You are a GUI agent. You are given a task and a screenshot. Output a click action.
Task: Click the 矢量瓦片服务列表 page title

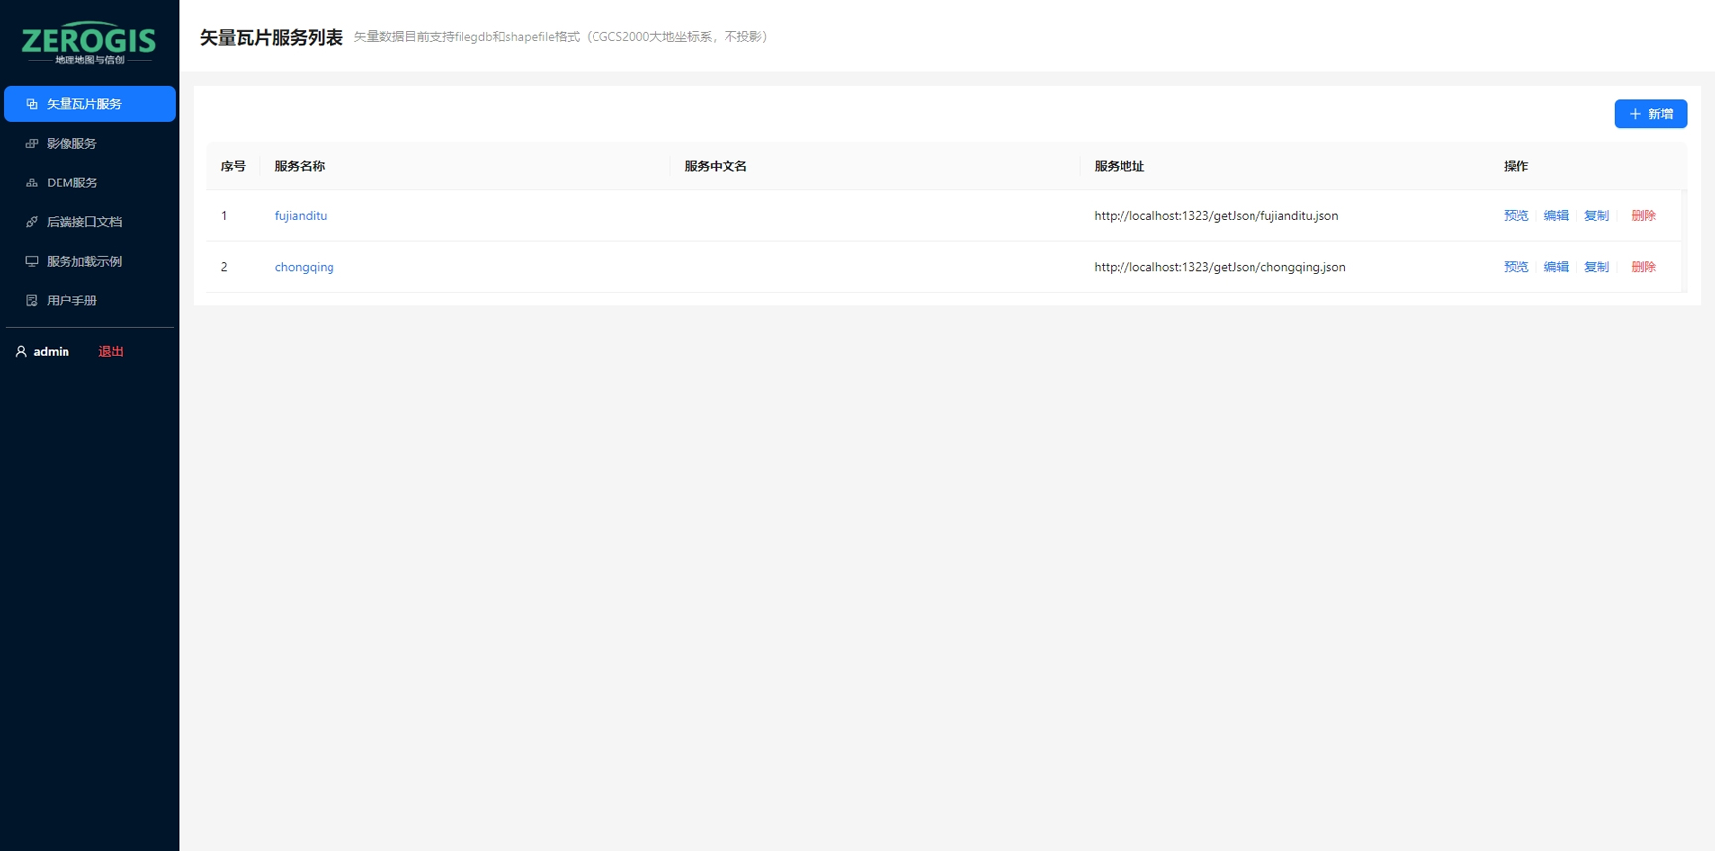272,37
